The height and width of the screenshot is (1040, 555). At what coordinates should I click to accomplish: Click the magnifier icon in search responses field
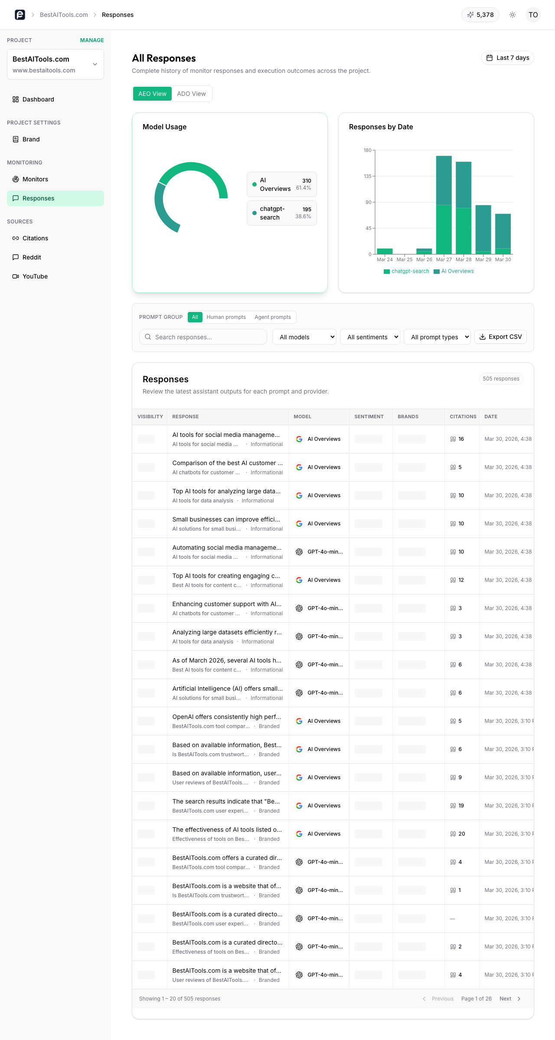tap(148, 337)
